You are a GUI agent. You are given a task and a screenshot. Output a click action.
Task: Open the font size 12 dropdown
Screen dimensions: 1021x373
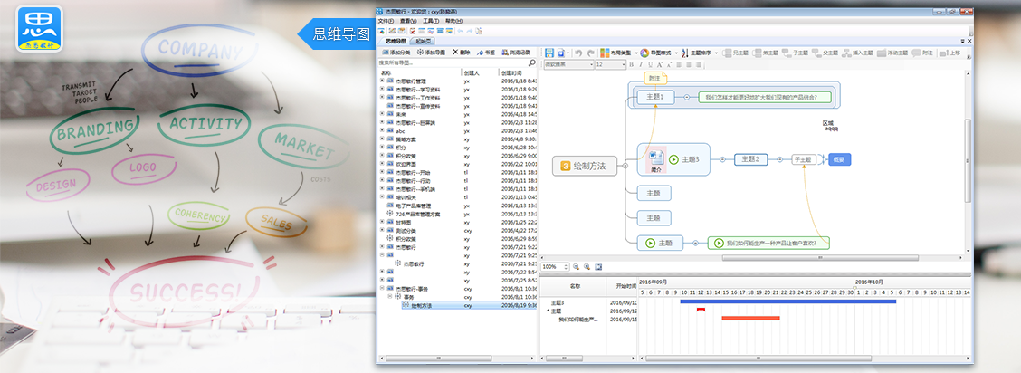point(610,64)
